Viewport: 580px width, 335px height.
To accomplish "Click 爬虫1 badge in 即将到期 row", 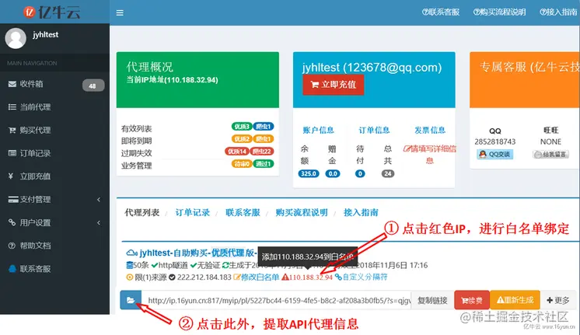I will (x=264, y=139).
